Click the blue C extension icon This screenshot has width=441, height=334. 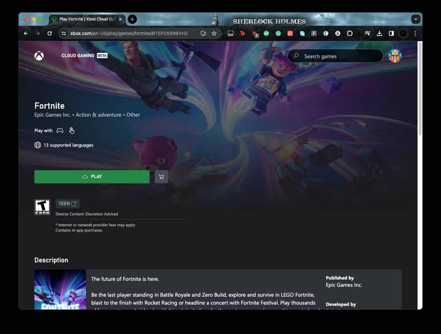click(326, 33)
